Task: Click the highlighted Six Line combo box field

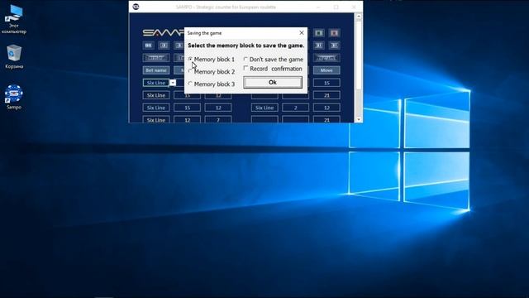Action: tap(156, 83)
